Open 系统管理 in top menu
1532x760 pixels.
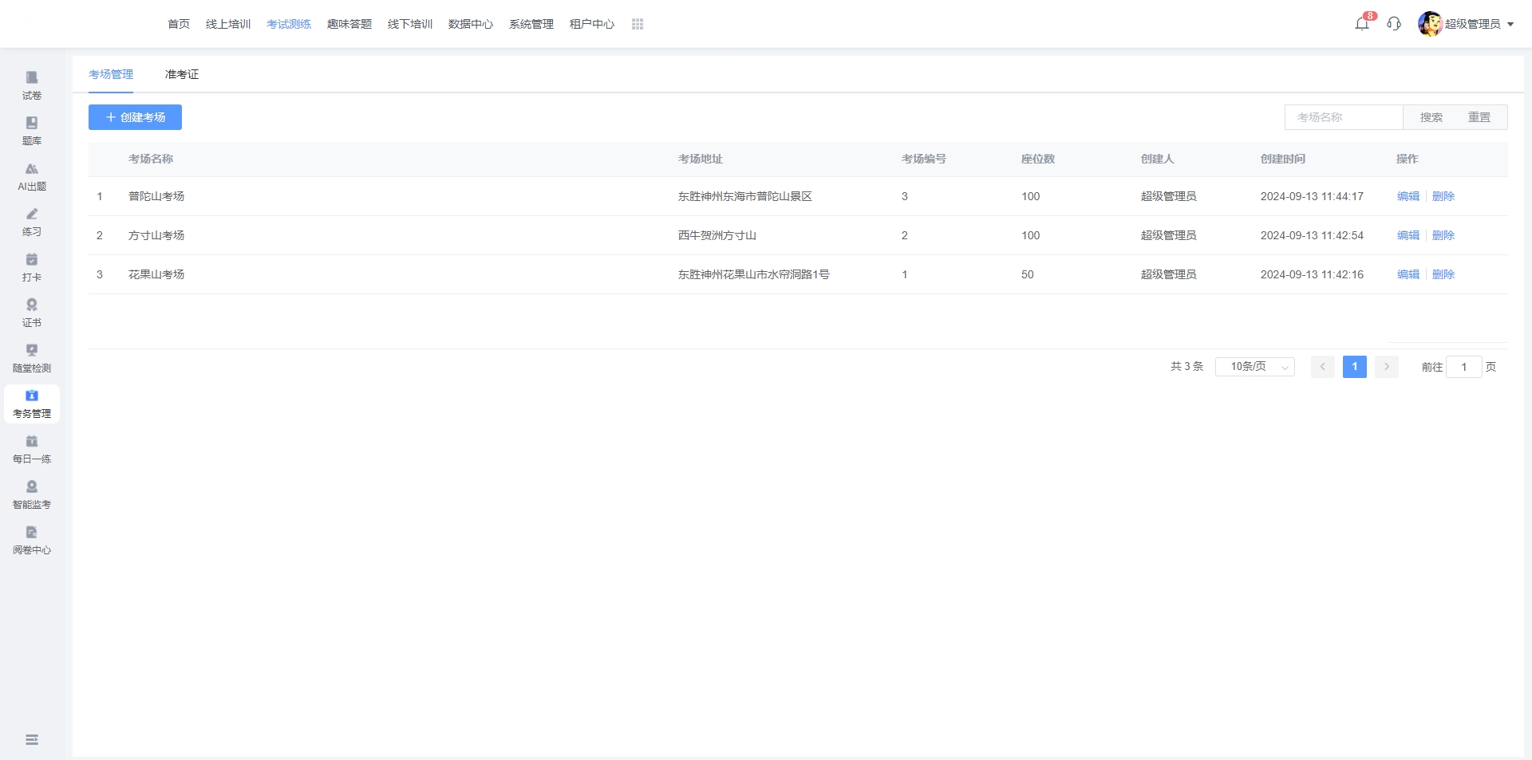click(531, 25)
